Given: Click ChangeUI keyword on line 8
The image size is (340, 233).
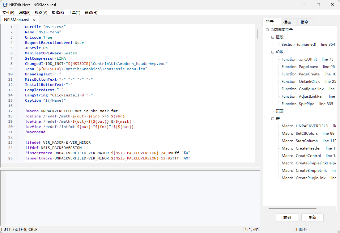Looking at the screenshot, I should click(x=34, y=64).
